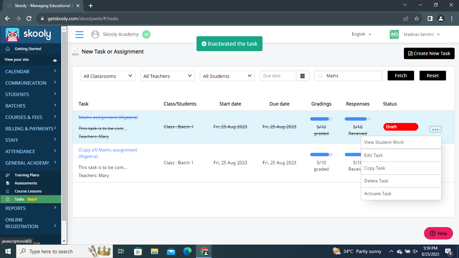Image resolution: width=459 pixels, height=258 pixels.
Task: Select Delete Task from context menu
Action: click(401, 181)
